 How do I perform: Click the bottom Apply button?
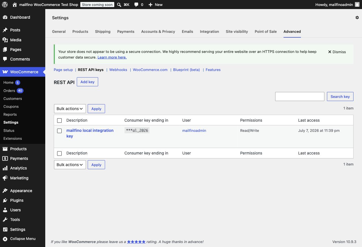click(96, 165)
